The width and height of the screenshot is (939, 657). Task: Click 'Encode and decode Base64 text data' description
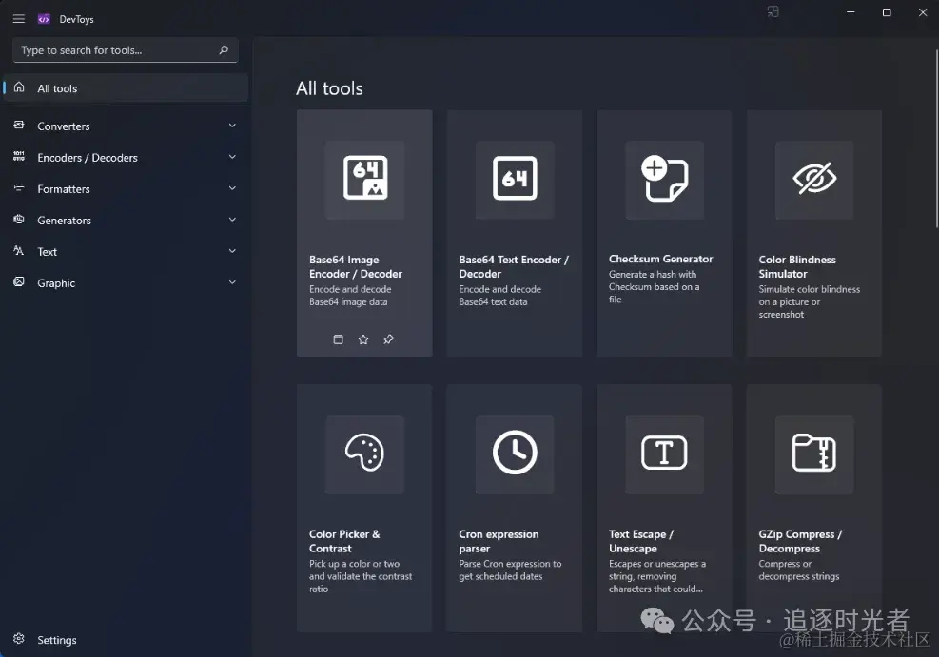coord(500,296)
